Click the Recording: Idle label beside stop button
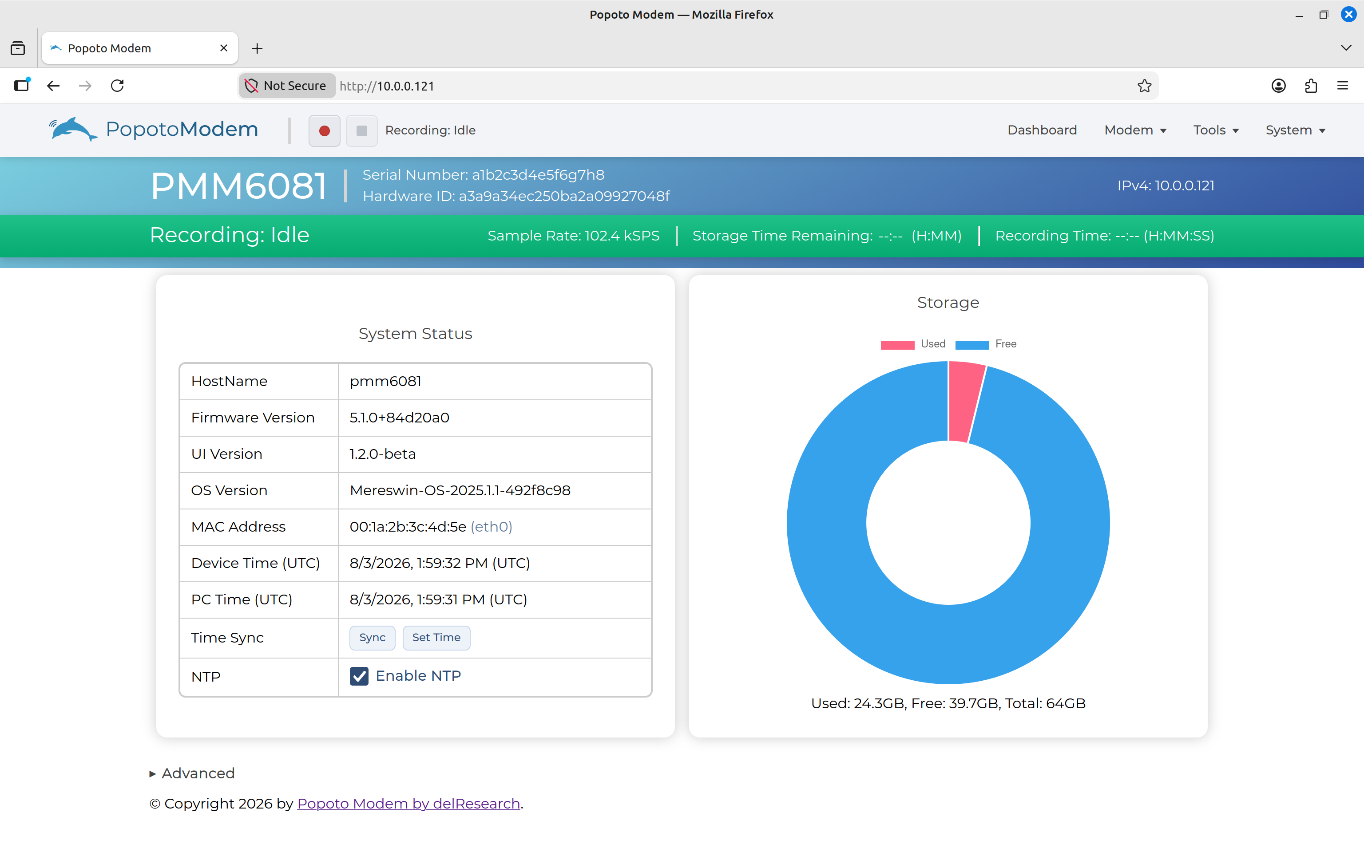The image size is (1364, 852). [x=431, y=131]
